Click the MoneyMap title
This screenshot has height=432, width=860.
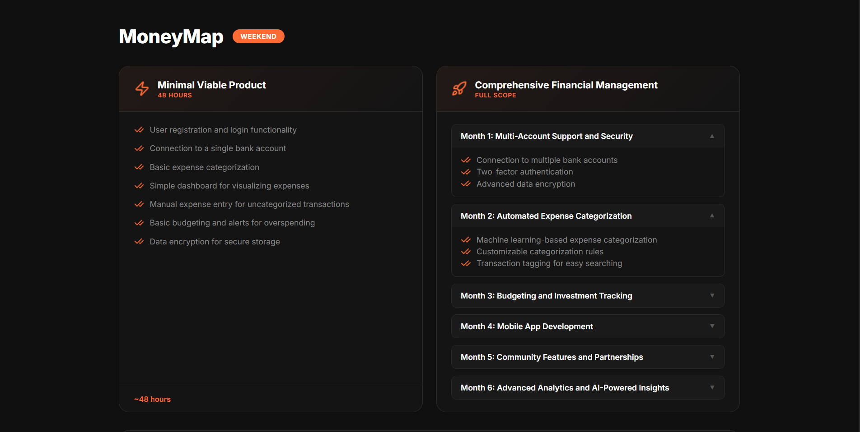tap(171, 37)
